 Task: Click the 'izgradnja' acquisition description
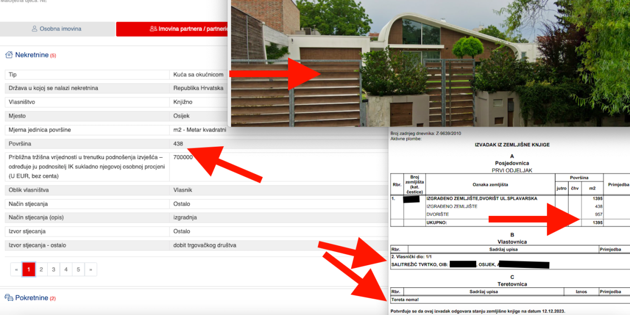pos(186,218)
